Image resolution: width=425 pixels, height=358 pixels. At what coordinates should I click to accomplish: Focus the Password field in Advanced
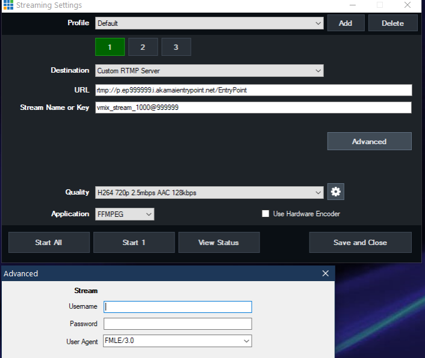tap(178, 324)
